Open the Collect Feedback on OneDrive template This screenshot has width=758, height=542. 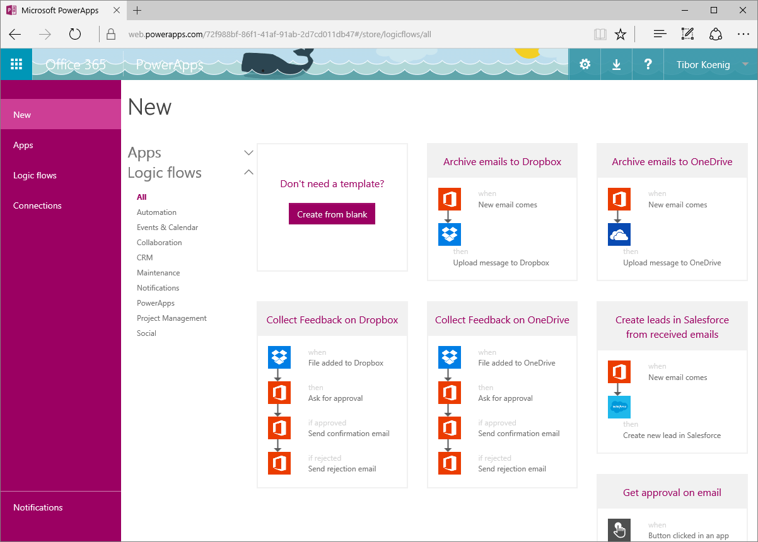point(502,320)
